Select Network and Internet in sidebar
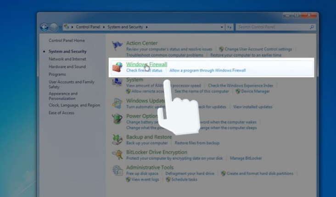Screen dimensions: 336x197 click(x=67, y=59)
